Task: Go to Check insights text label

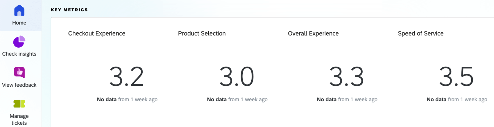Action: [x=19, y=54]
